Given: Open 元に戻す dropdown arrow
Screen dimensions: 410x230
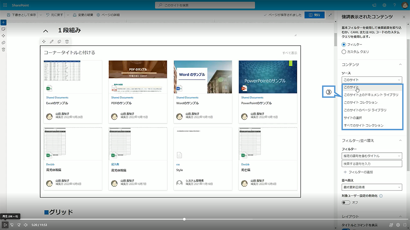Looking at the screenshot, I should (68, 15).
